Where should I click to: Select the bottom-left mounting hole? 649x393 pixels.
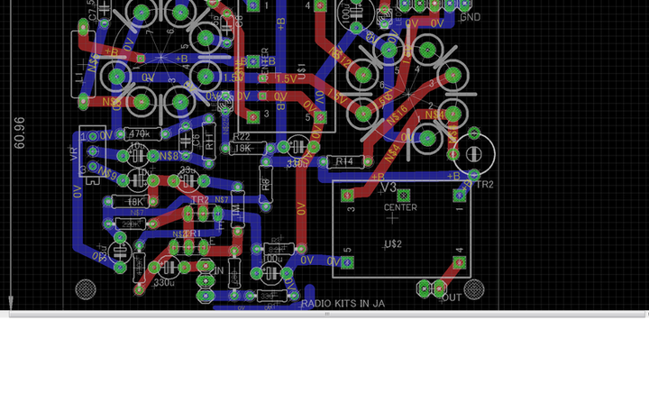pos(85,289)
